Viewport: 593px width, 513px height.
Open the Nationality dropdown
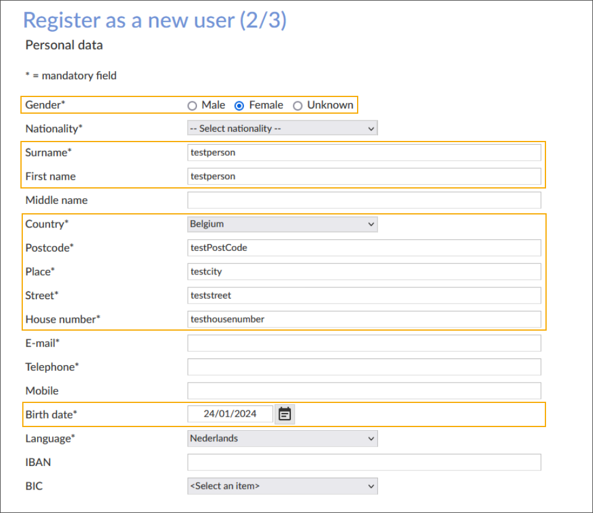(282, 129)
